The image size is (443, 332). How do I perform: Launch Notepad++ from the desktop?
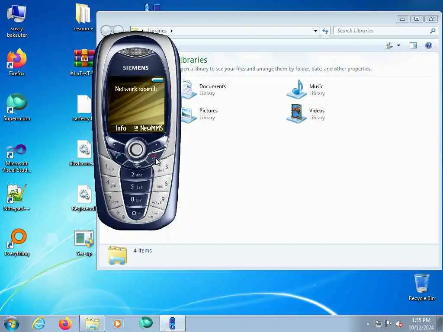pos(17,198)
